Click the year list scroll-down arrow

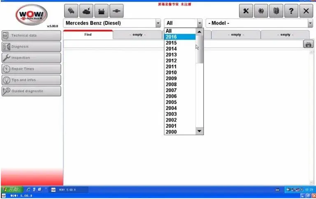point(199,131)
